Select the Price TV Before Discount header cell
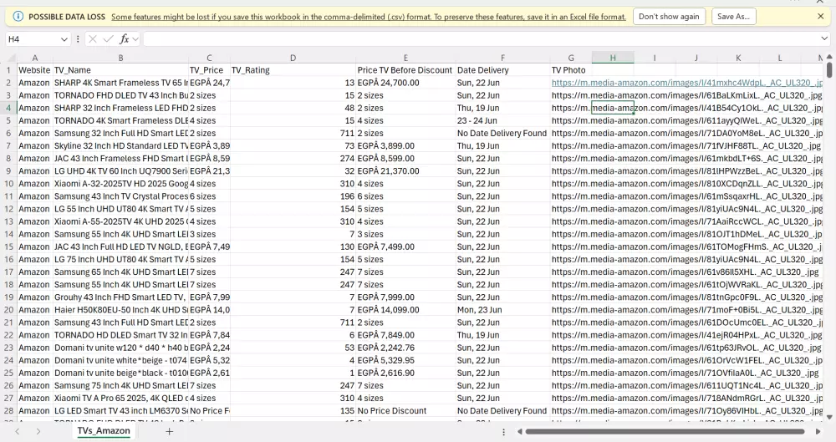This screenshot has width=836, height=442. 405,70
